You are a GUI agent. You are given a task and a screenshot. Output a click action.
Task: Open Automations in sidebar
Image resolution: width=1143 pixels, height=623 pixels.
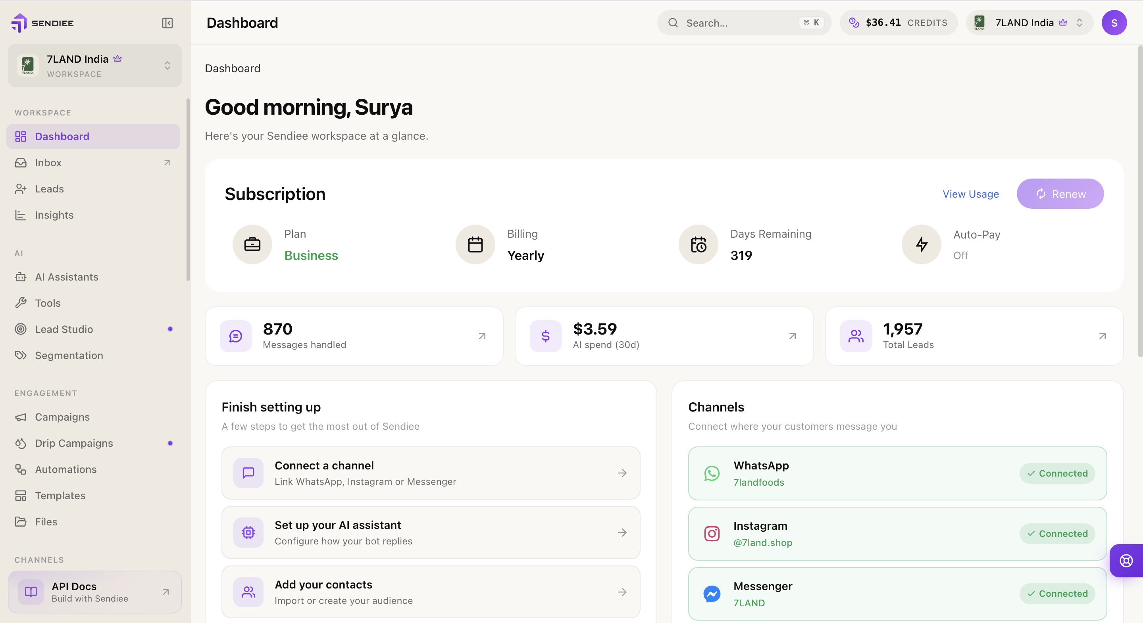coord(93,469)
